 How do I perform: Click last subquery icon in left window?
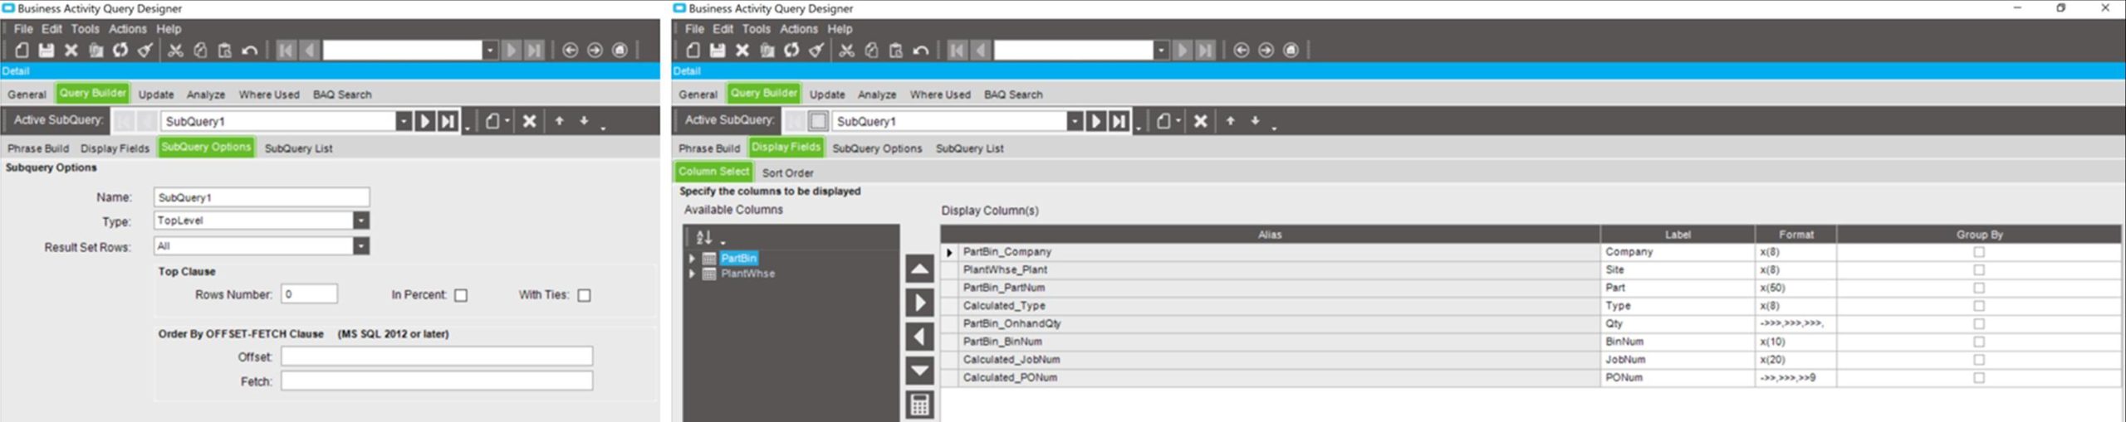448,121
